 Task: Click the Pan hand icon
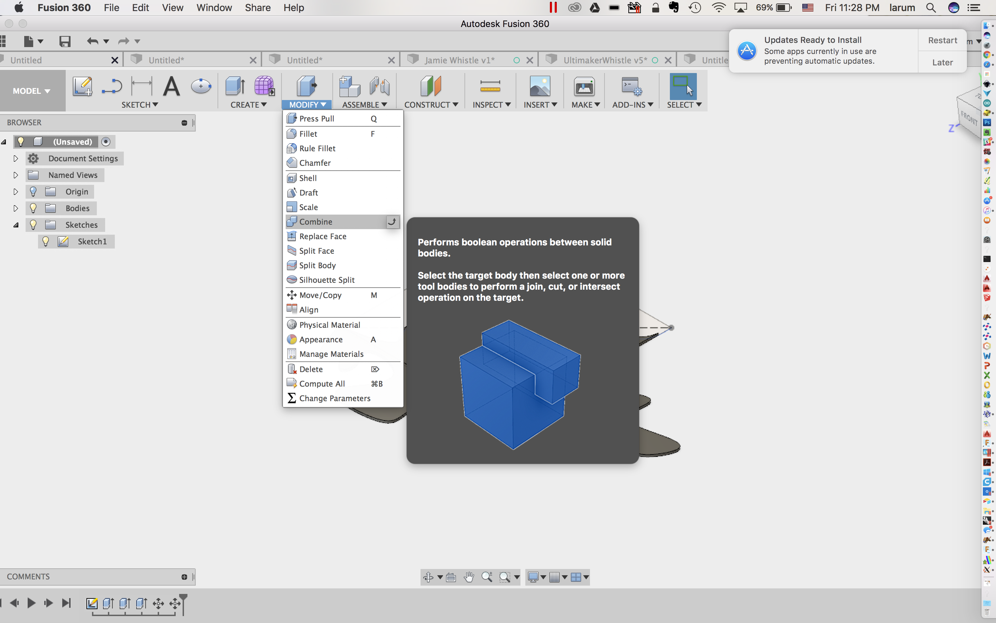[469, 577]
